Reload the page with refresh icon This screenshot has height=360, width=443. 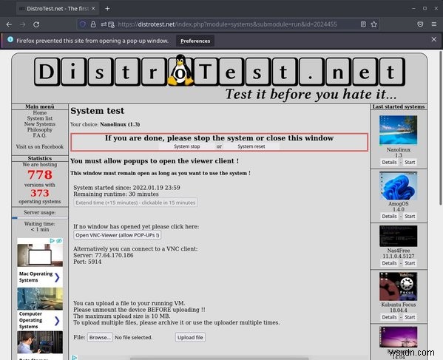pyautogui.click(x=36, y=24)
